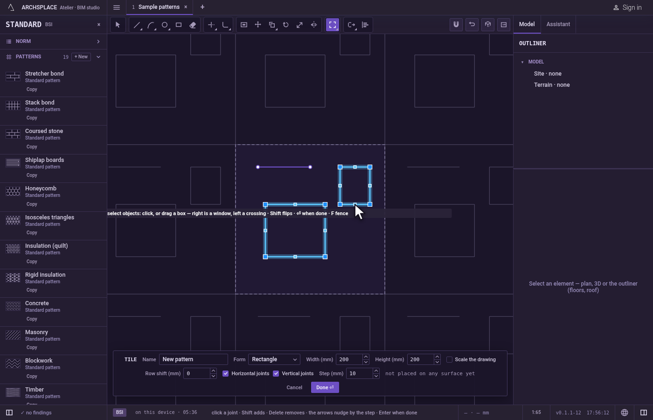
Task: Click the pattern Name input field
Action: (194, 359)
